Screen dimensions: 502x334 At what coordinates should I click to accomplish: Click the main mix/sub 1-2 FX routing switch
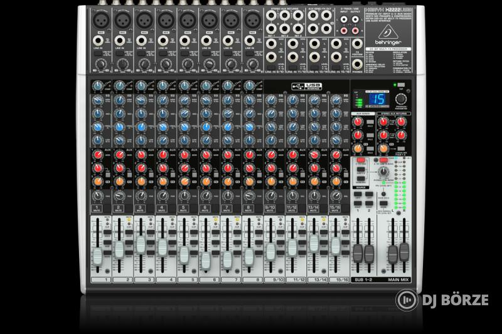[x=401, y=149]
